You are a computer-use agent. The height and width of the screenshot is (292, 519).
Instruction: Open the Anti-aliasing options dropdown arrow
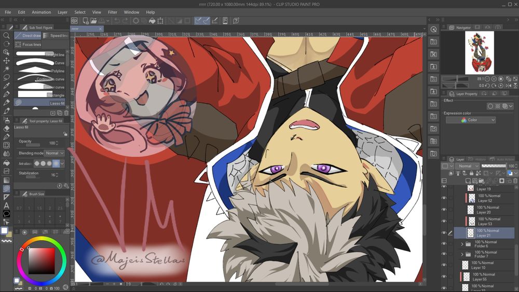coord(62,163)
